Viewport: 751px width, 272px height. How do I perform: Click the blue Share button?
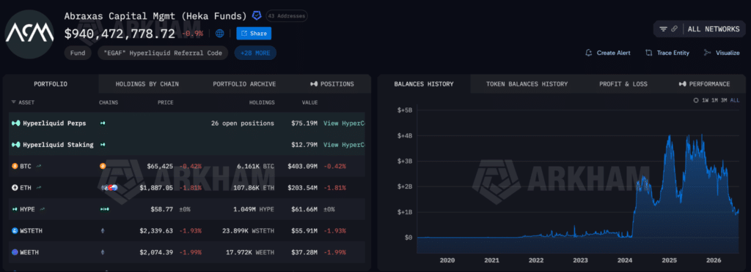point(254,34)
